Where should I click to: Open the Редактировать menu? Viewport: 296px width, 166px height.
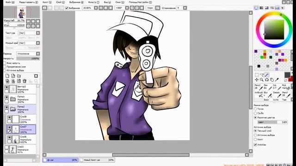tap(29, 2)
